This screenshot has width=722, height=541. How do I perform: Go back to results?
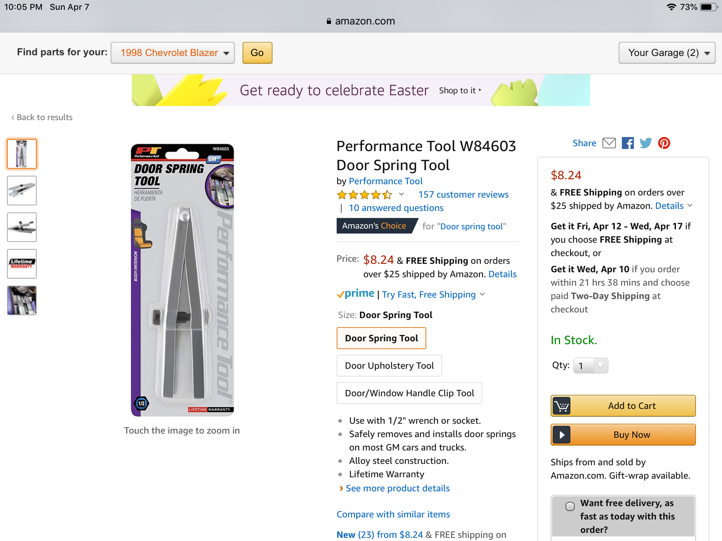point(42,117)
